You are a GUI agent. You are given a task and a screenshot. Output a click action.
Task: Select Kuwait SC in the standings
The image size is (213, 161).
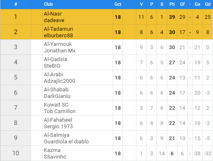coord(56,104)
